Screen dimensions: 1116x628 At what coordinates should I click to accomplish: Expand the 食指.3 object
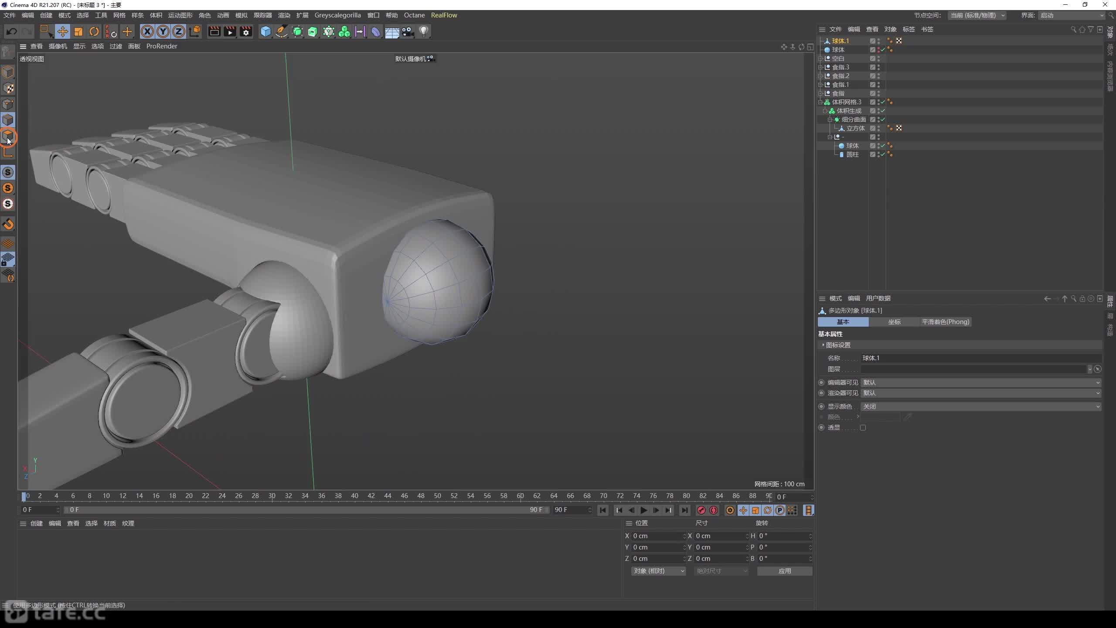click(x=820, y=67)
